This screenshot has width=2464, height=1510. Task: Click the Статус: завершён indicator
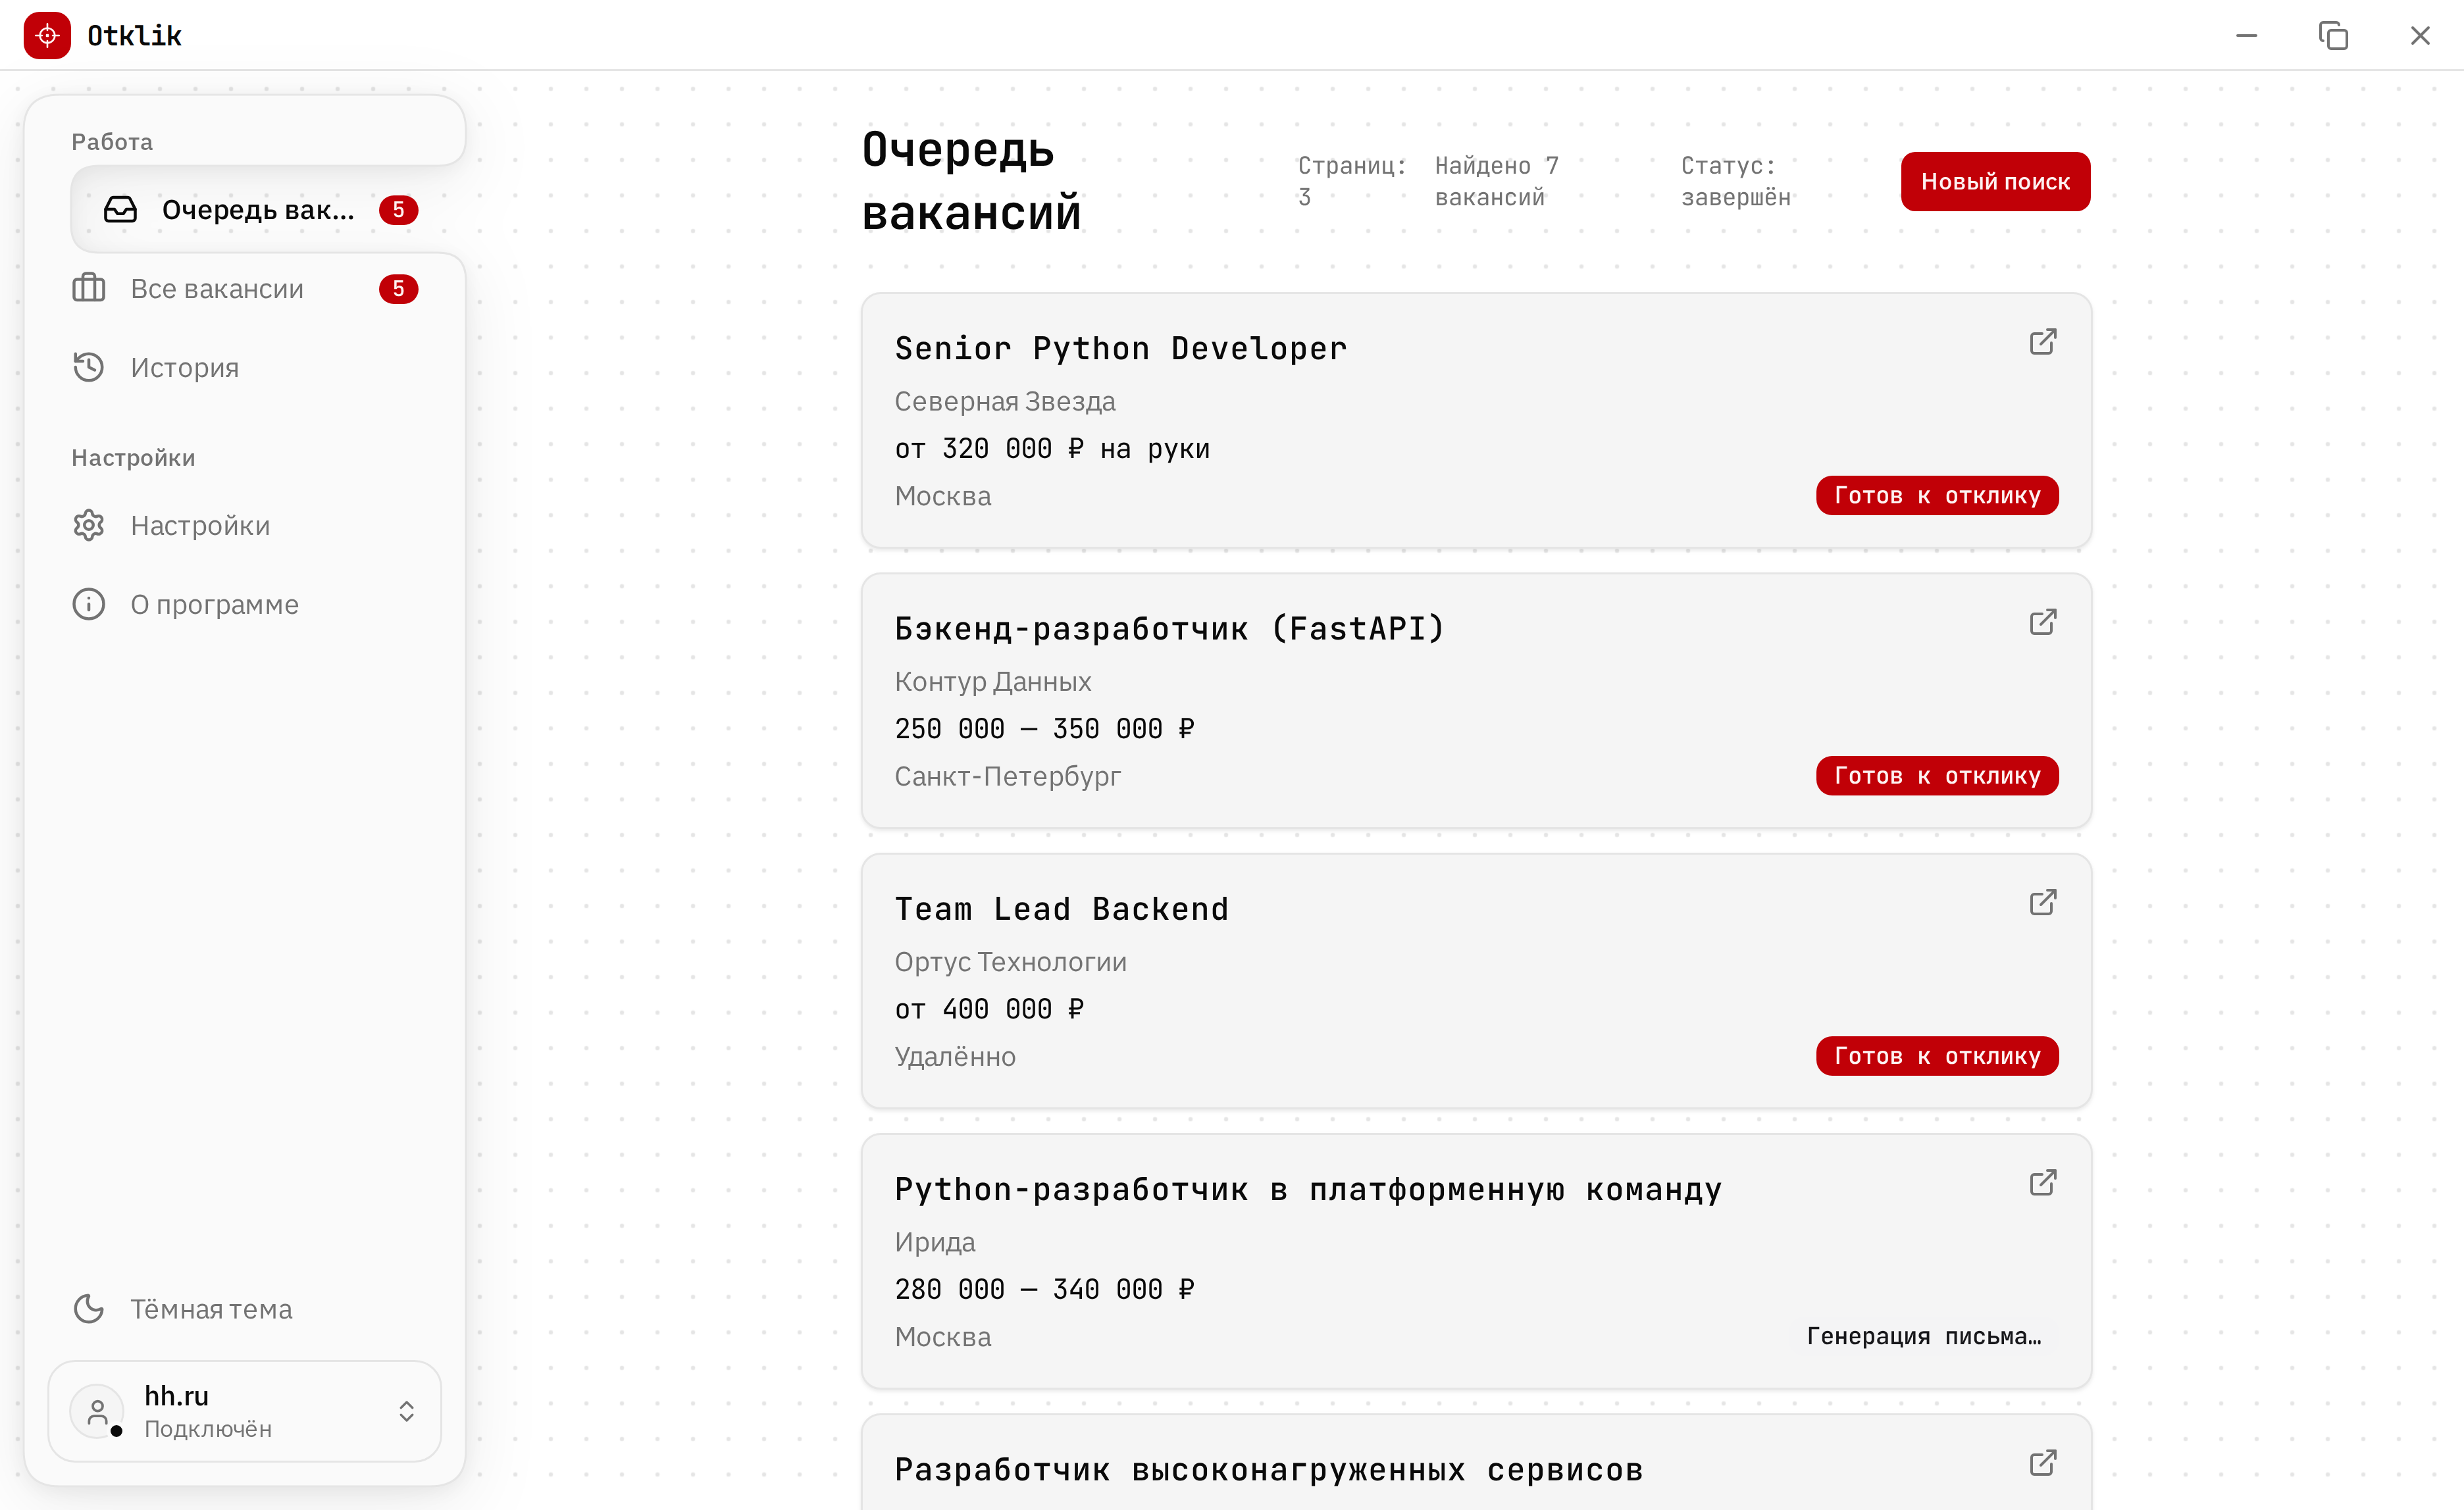[x=1735, y=181]
